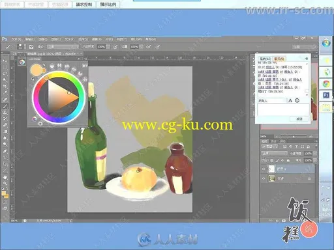Select the Brush tool in toolbox
Screen dimensions: 334x250
pyautogui.click(x=5, y=106)
